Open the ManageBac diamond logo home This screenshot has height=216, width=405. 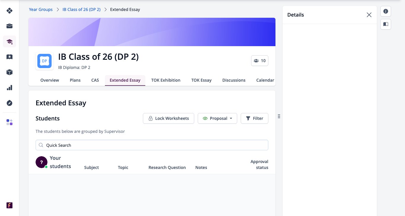[9, 11]
